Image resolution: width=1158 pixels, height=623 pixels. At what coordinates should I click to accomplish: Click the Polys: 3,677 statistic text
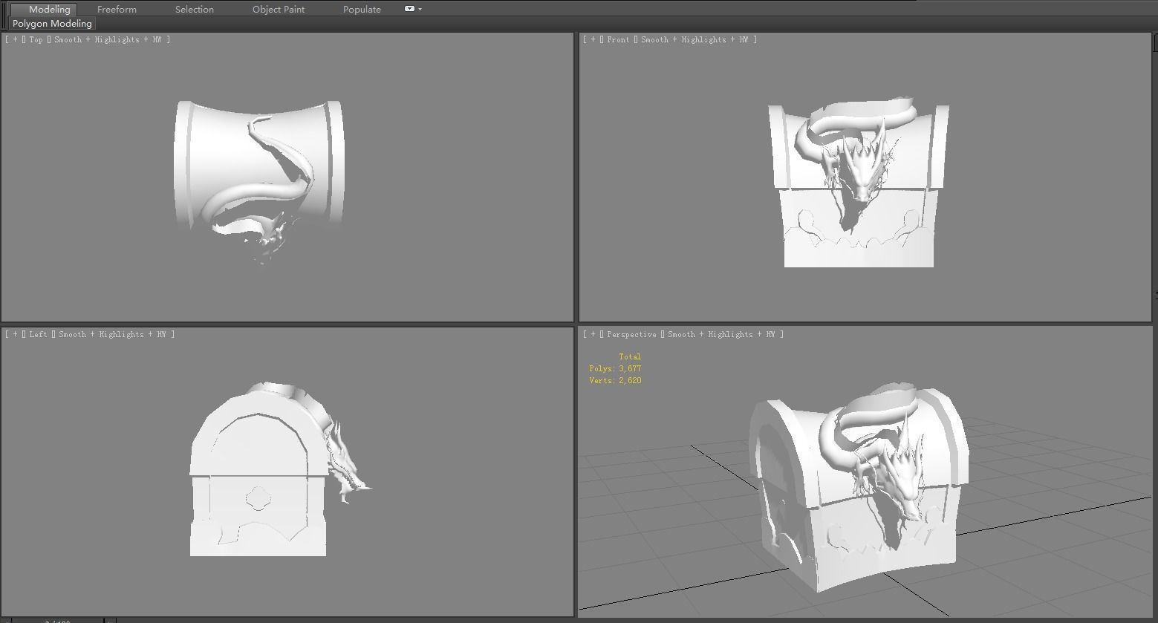coord(615,368)
